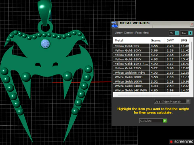194x145 pixels.
Task: Click the green arrow on Calculate
Action: [x=165, y=120]
